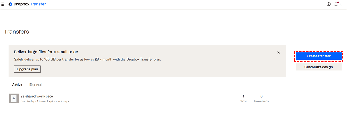
Task: Show notifications via the bell icon
Action: point(336,4)
